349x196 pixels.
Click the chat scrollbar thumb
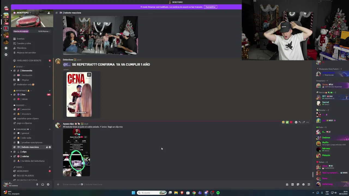click(312, 175)
